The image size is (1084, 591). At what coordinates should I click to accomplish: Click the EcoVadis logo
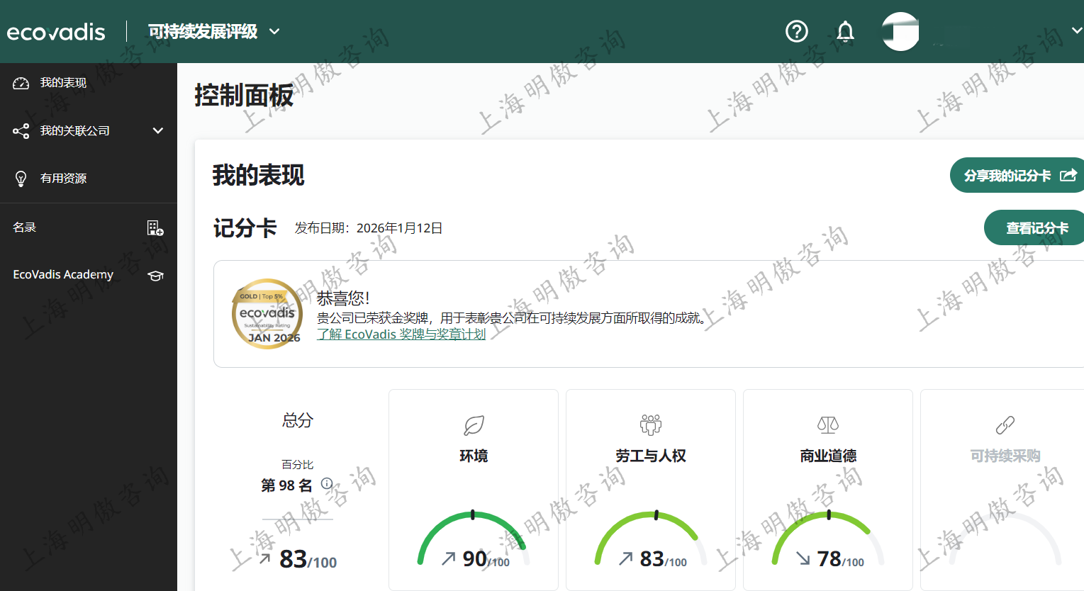(x=56, y=32)
